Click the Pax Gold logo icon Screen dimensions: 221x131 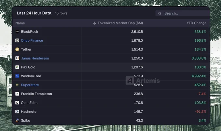[17, 67]
